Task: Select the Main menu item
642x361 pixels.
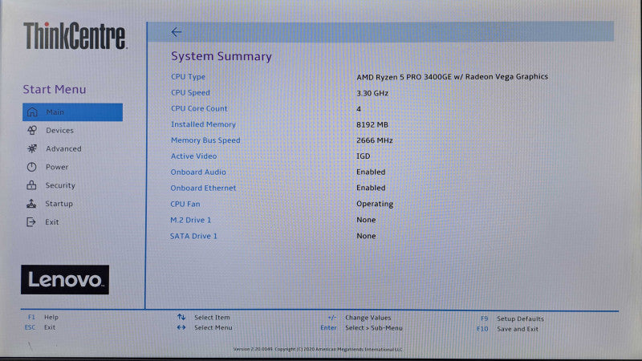Action: tap(72, 112)
